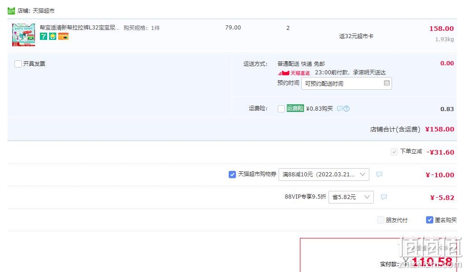Open the Pampers product thumbnail

pos(24,35)
